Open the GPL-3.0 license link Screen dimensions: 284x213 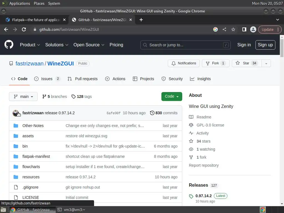(x=210, y=125)
